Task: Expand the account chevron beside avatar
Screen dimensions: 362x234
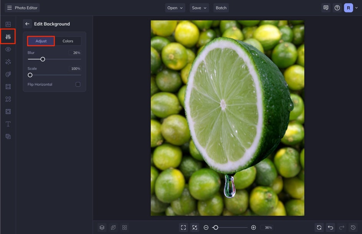Action: click(357, 8)
